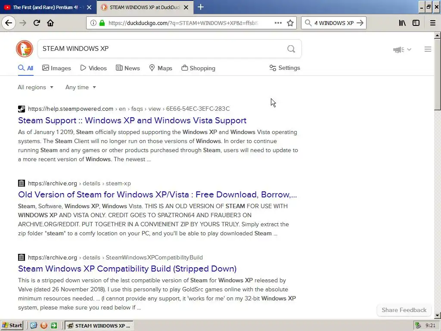
Task: Open DuckDuckGo Settings dropdown
Action: click(285, 68)
